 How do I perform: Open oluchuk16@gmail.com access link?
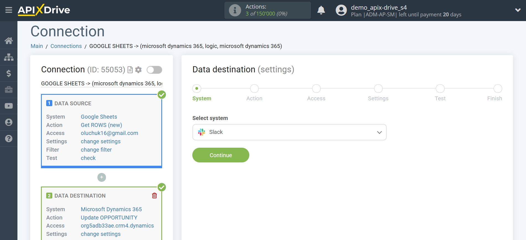pyautogui.click(x=109, y=133)
